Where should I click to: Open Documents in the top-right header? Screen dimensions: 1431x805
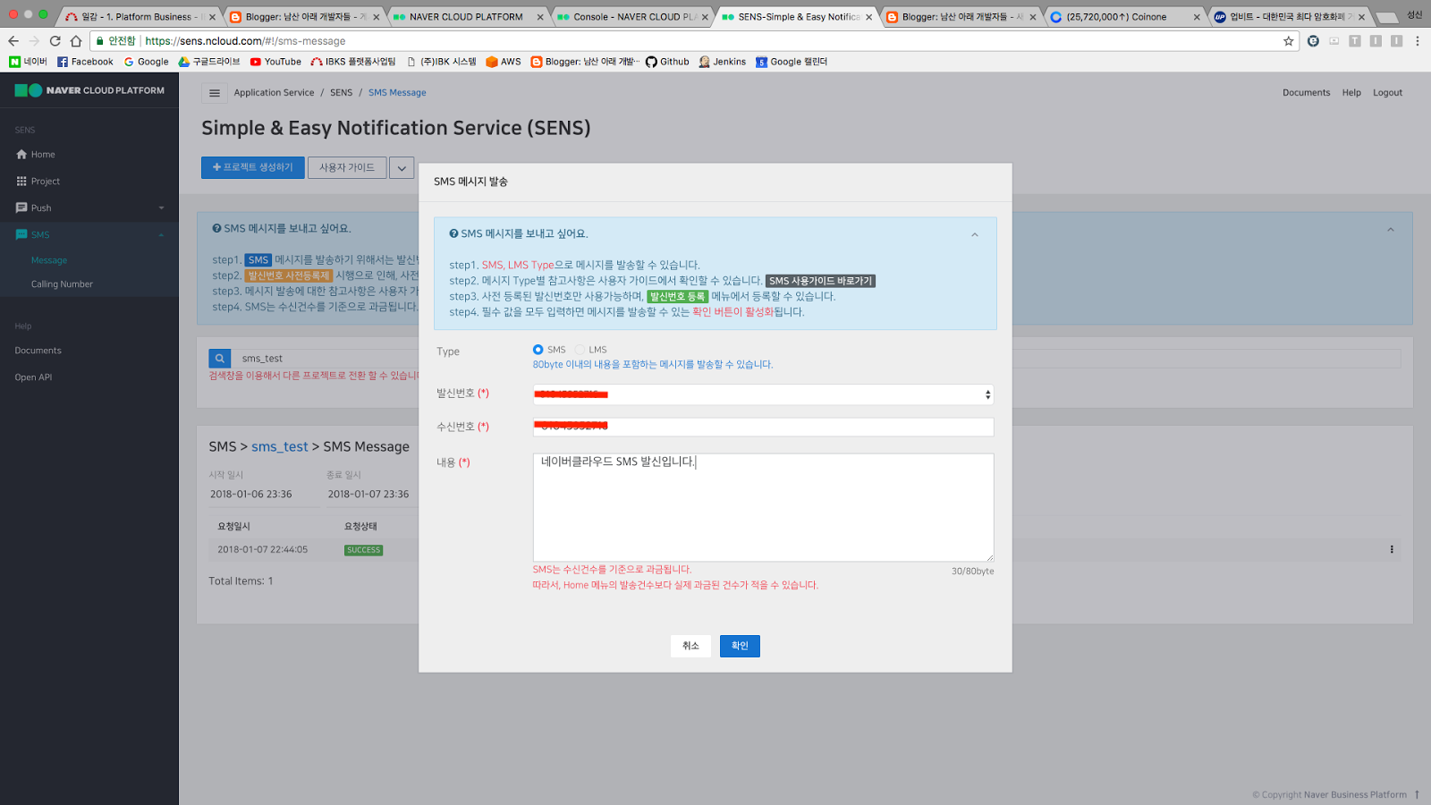click(1306, 93)
